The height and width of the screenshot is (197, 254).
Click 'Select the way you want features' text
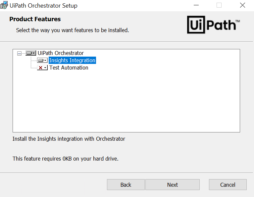[x=73, y=30]
